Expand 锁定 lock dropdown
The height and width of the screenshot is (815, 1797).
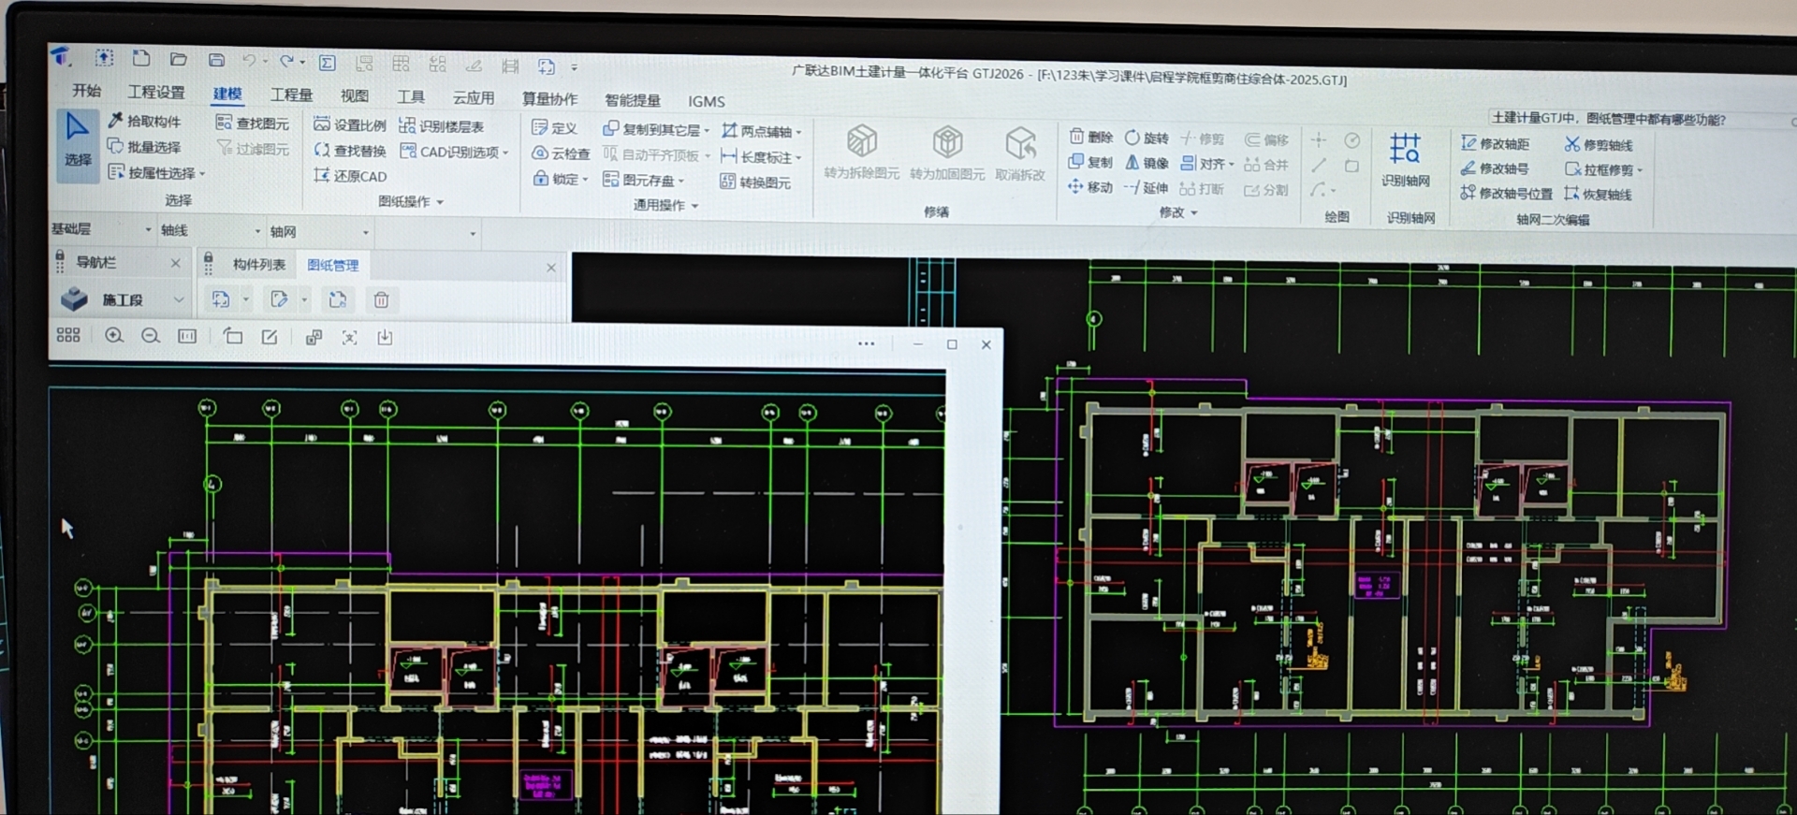click(x=585, y=179)
